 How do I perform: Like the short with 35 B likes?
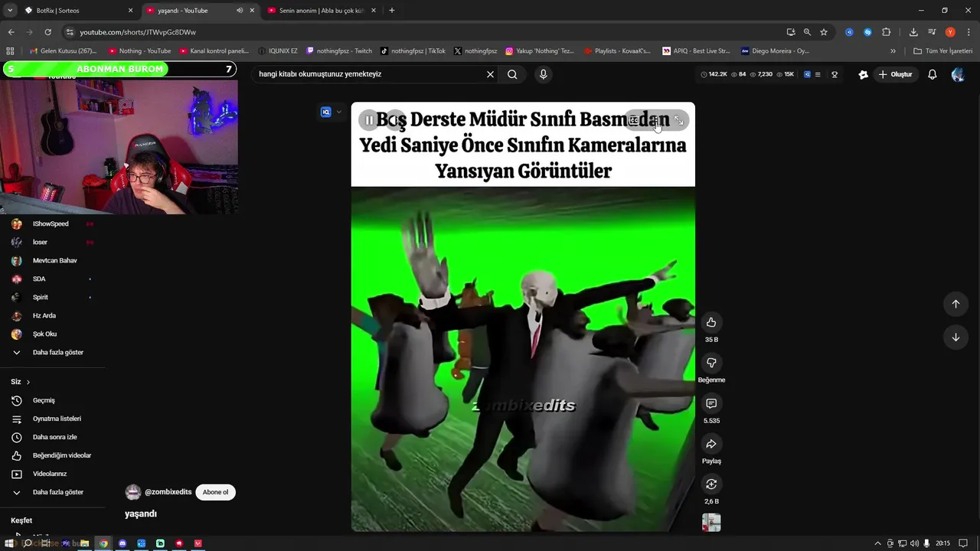(x=711, y=322)
